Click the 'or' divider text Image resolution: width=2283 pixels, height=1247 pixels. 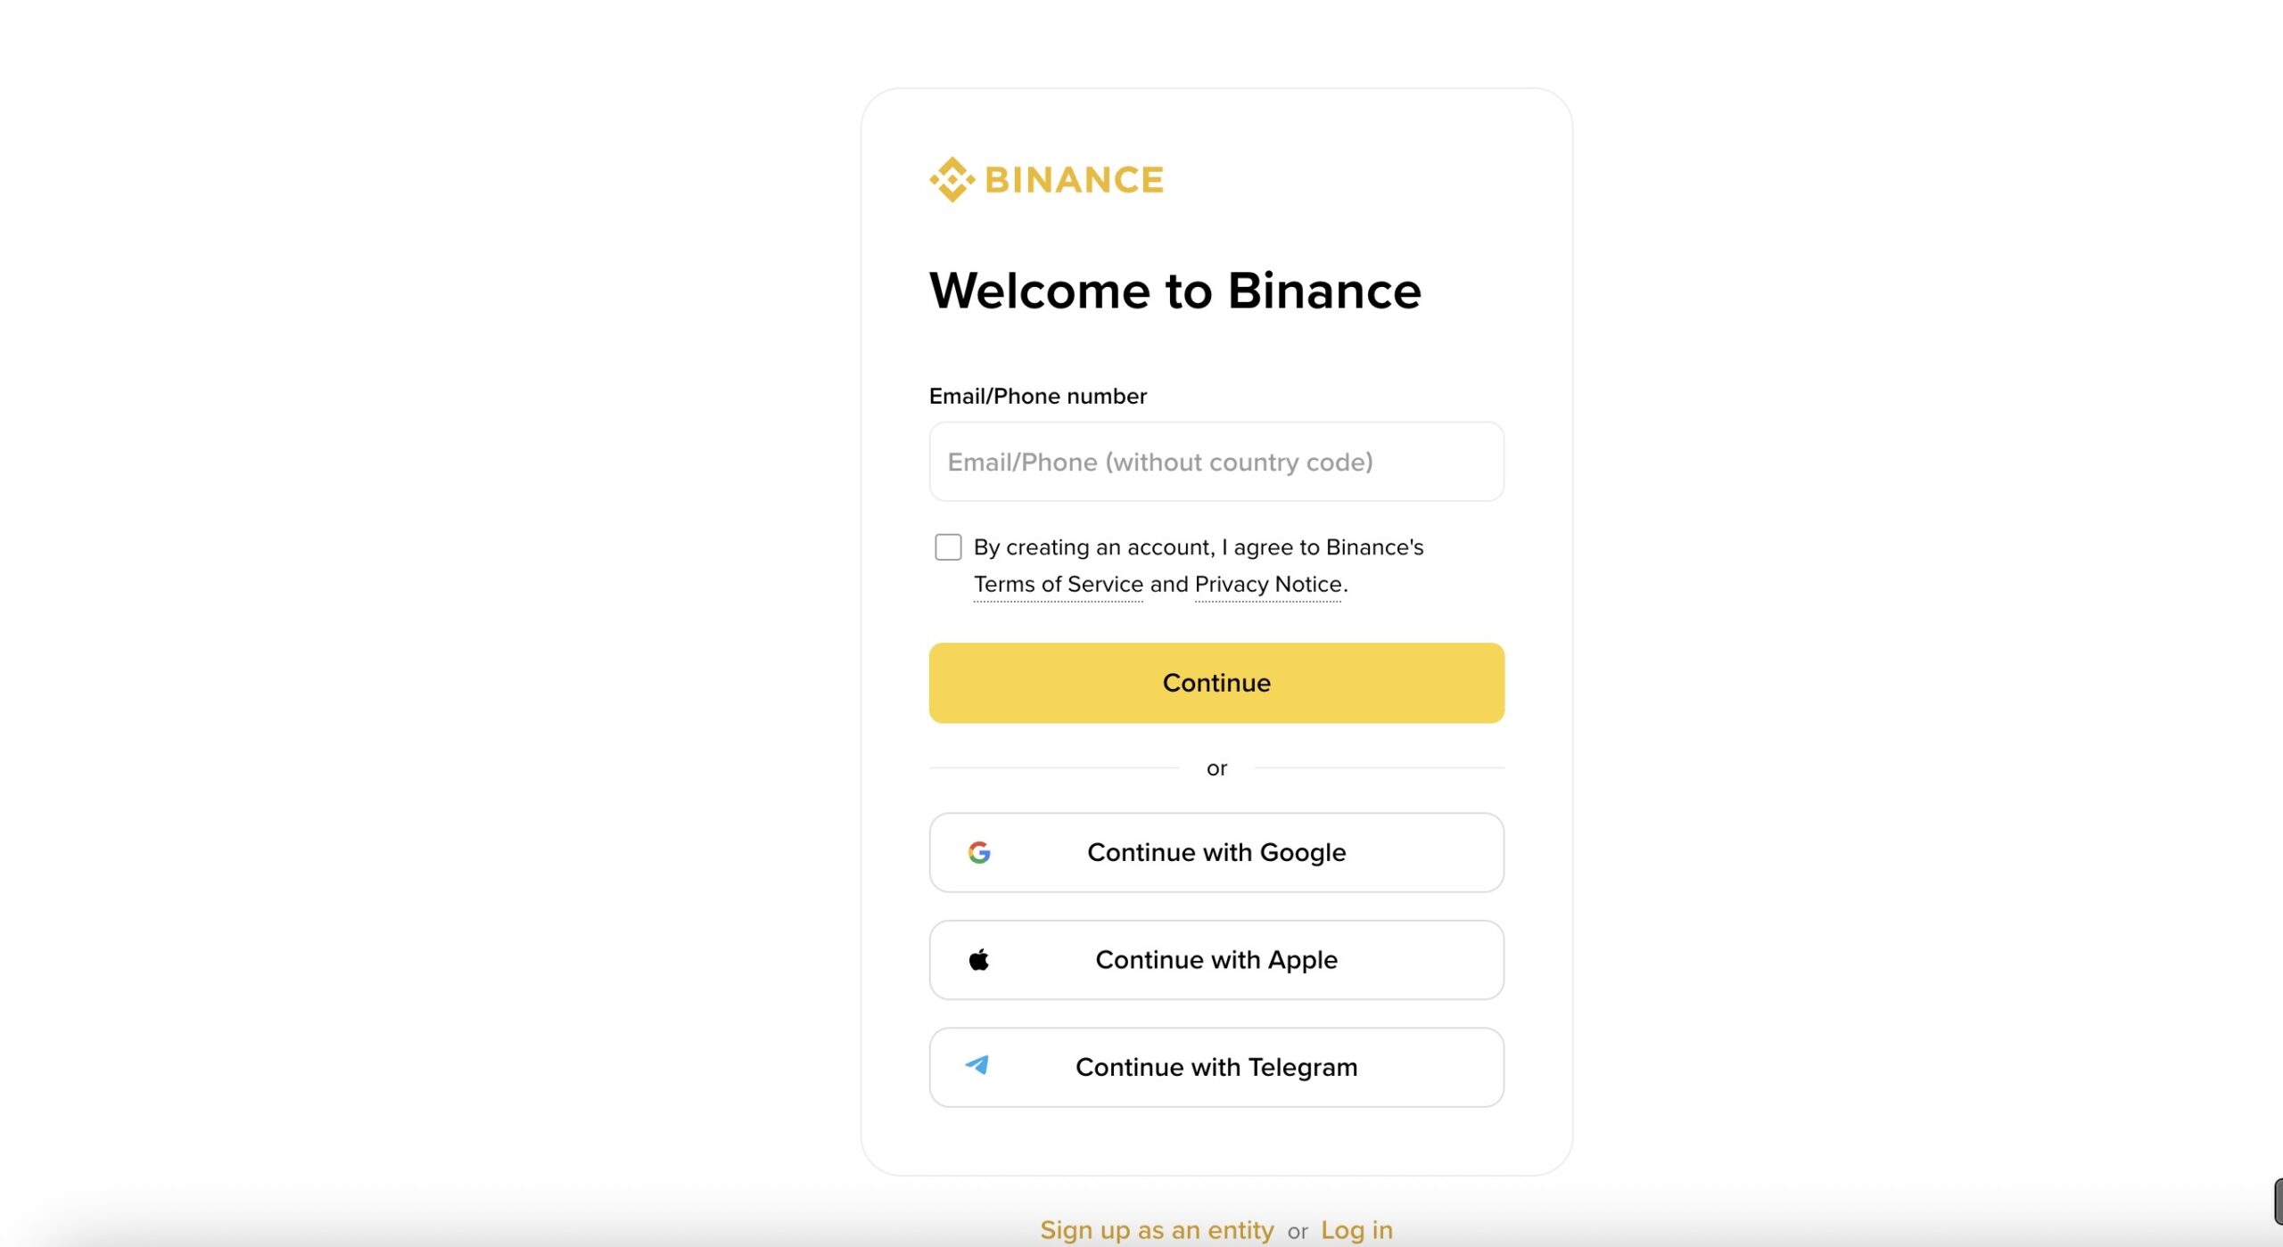point(1216,767)
